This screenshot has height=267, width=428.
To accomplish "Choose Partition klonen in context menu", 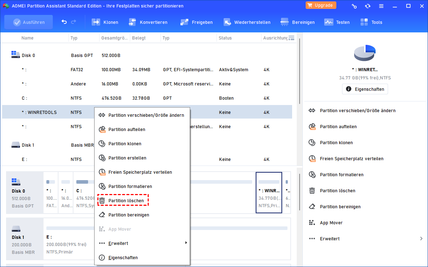I will point(142,144).
